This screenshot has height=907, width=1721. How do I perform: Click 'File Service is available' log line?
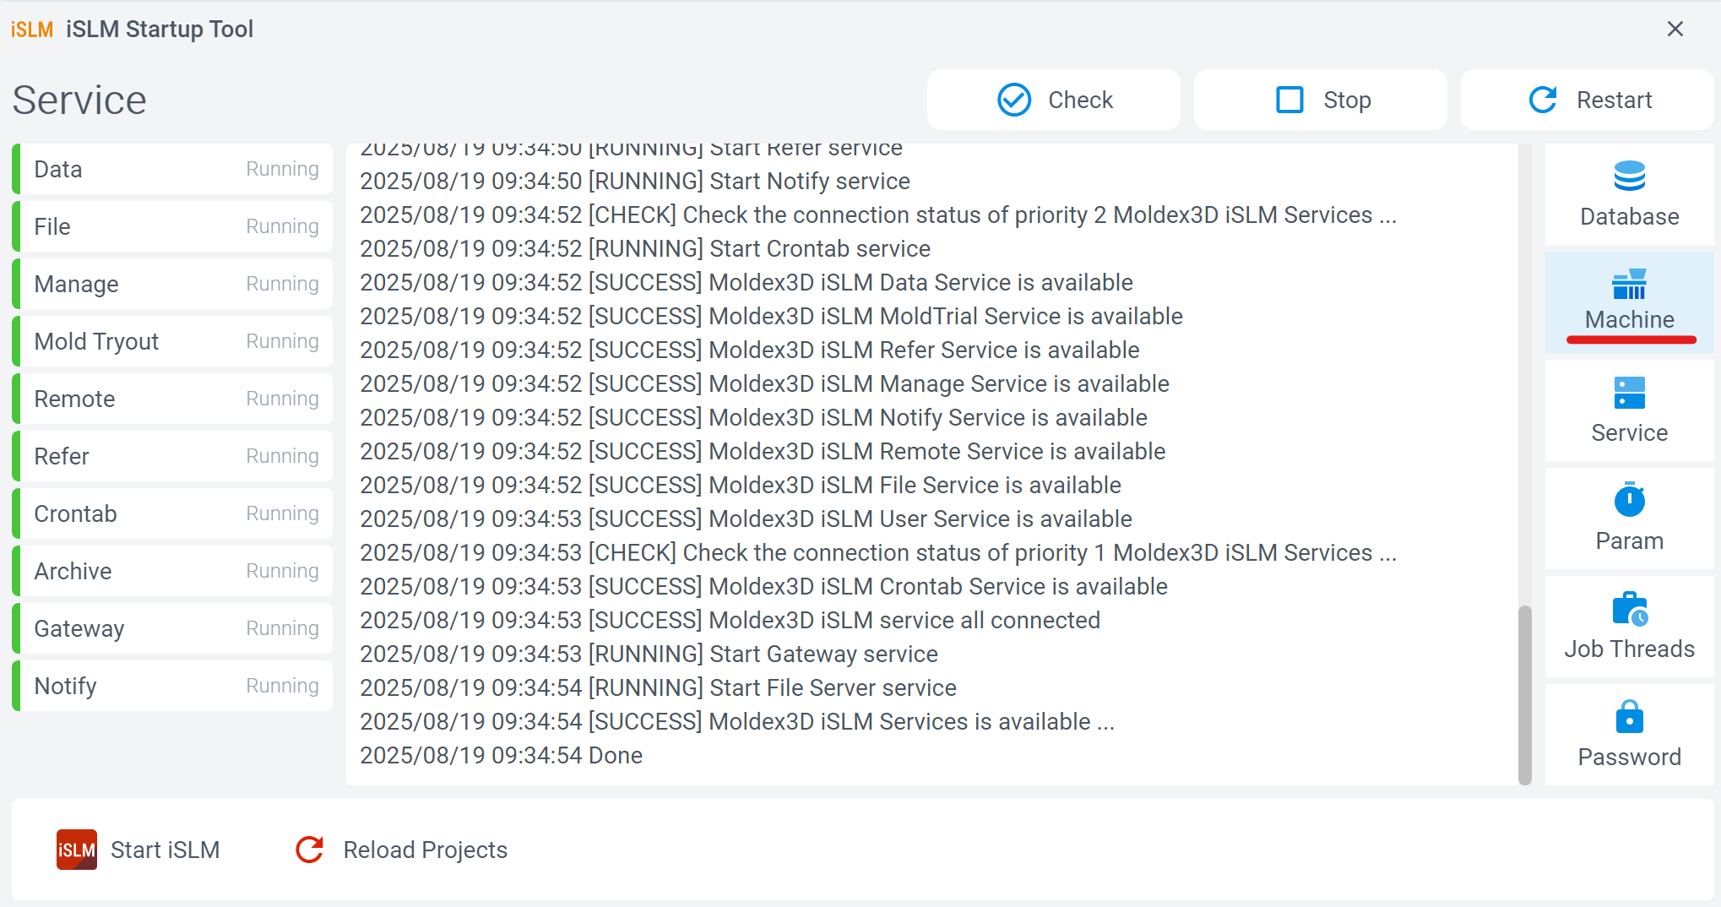point(741,485)
